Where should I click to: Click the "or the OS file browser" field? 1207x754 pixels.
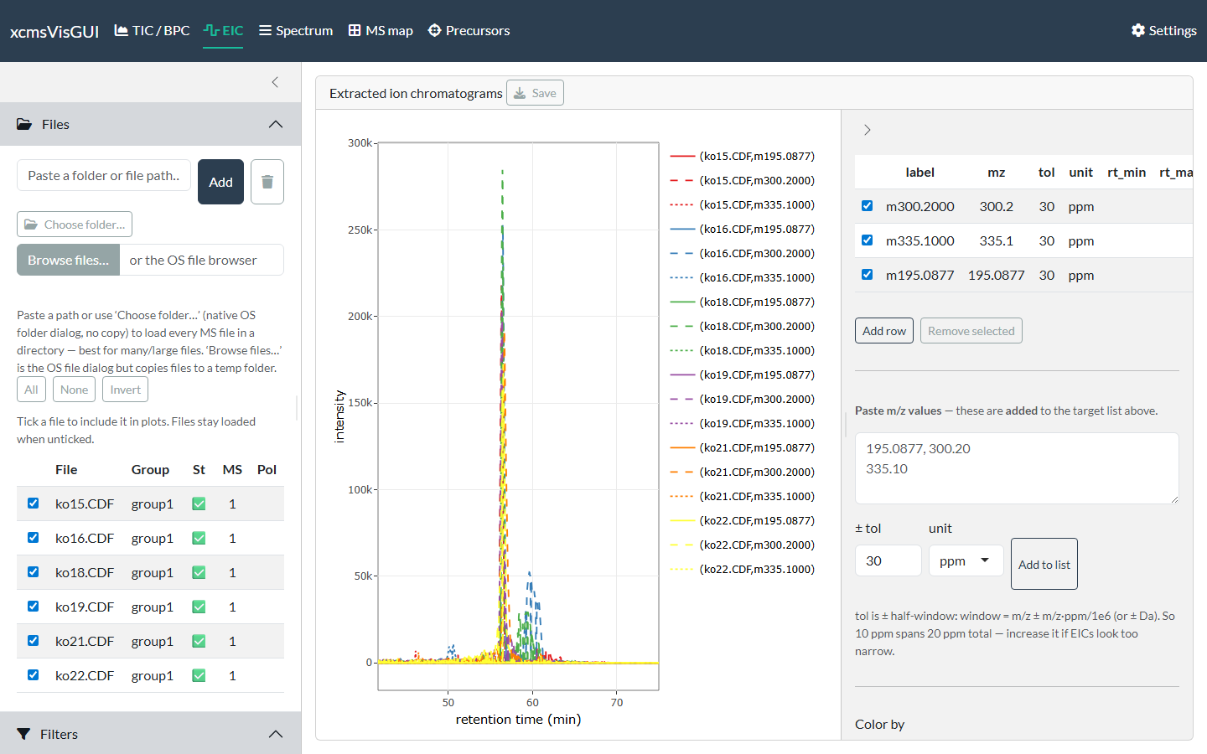click(202, 260)
